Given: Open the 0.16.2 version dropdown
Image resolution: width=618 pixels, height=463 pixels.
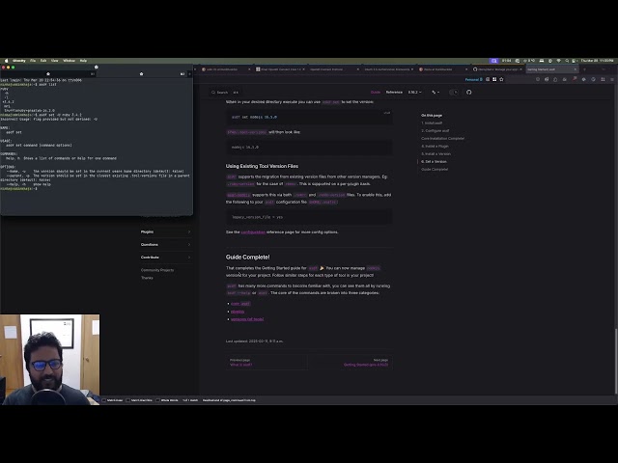Looking at the screenshot, I should coord(414,93).
